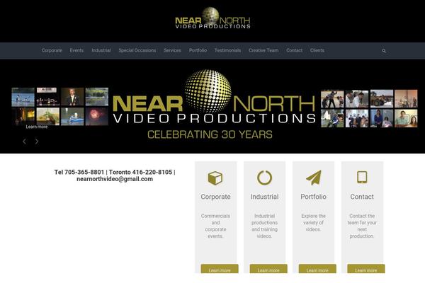Click the nearnorthvideo@gmail.com email text
The height and width of the screenshot is (283, 425).
pos(115,179)
